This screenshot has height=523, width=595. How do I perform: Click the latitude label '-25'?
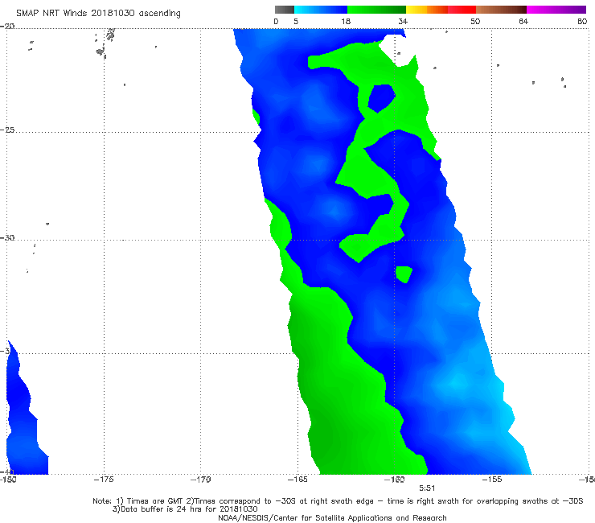pyautogui.click(x=7, y=130)
